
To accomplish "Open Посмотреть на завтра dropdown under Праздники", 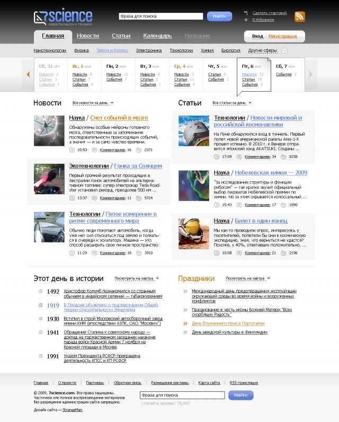I will pos(247,278).
